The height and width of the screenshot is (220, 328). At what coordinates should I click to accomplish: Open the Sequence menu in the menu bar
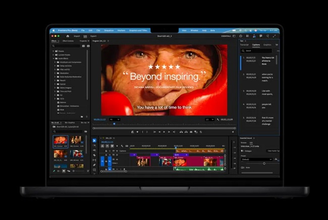(108, 30)
